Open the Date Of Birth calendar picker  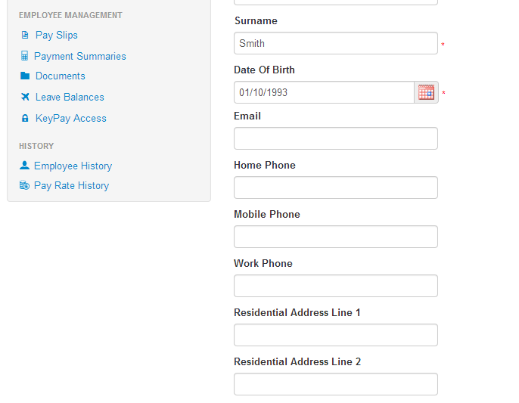pyautogui.click(x=426, y=93)
